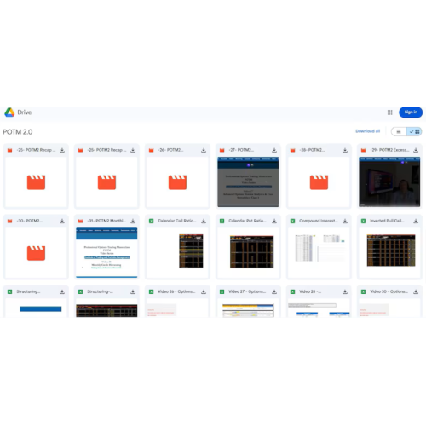
Task: Switch to list view layout
Action: coord(399,131)
